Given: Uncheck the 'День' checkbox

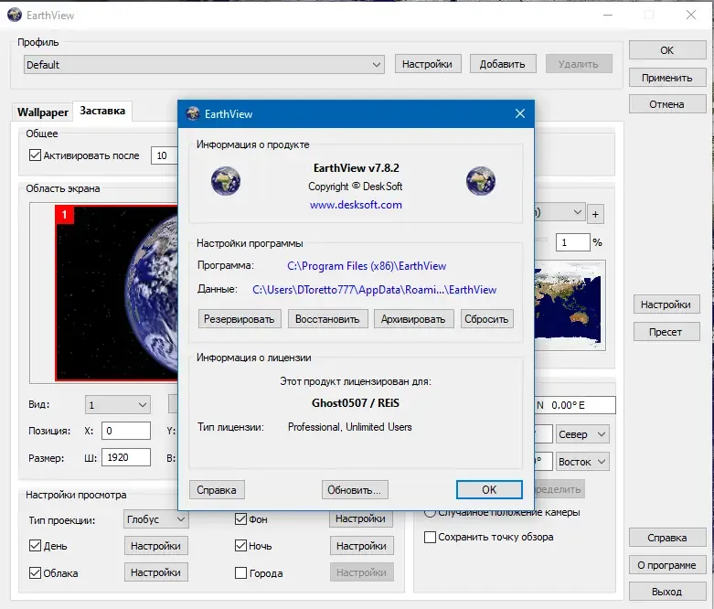Looking at the screenshot, I should click(35, 546).
